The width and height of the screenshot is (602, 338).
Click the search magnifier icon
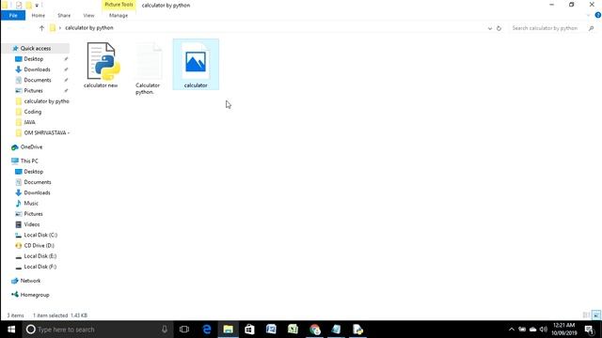[591, 28]
